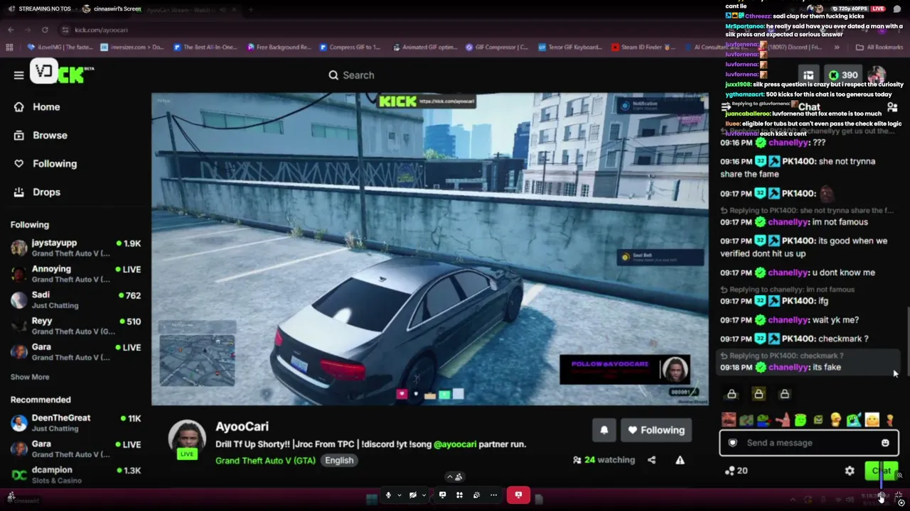Image resolution: width=910 pixels, height=511 pixels.
Task: Open the Kick hamburger menu
Action: pos(18,75)
